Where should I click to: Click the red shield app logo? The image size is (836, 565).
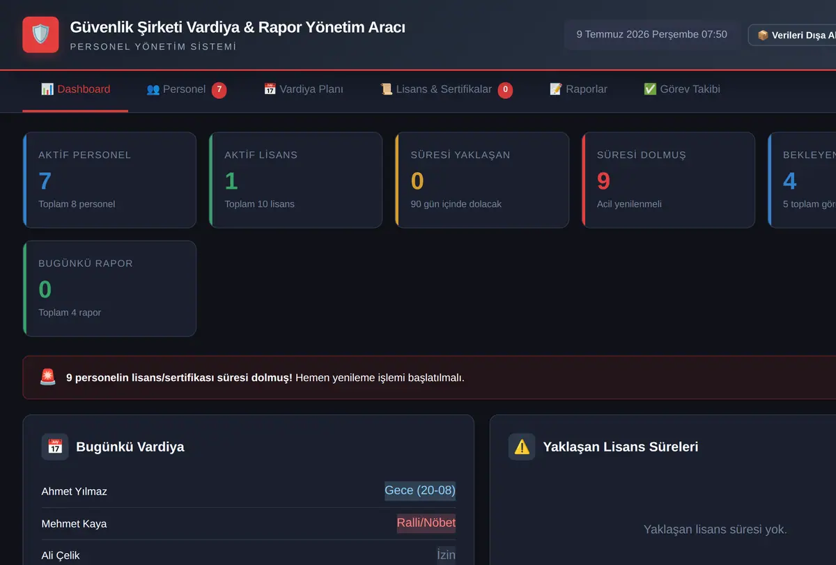[40, 34]
